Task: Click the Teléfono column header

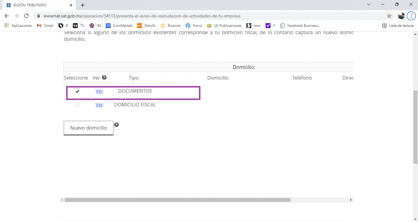Action: coord(302,78)
